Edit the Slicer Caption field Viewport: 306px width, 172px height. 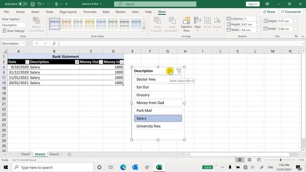coord(14,25)
